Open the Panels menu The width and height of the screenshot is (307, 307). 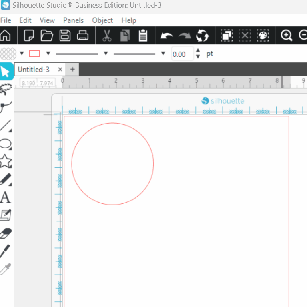tap(74, 20)
